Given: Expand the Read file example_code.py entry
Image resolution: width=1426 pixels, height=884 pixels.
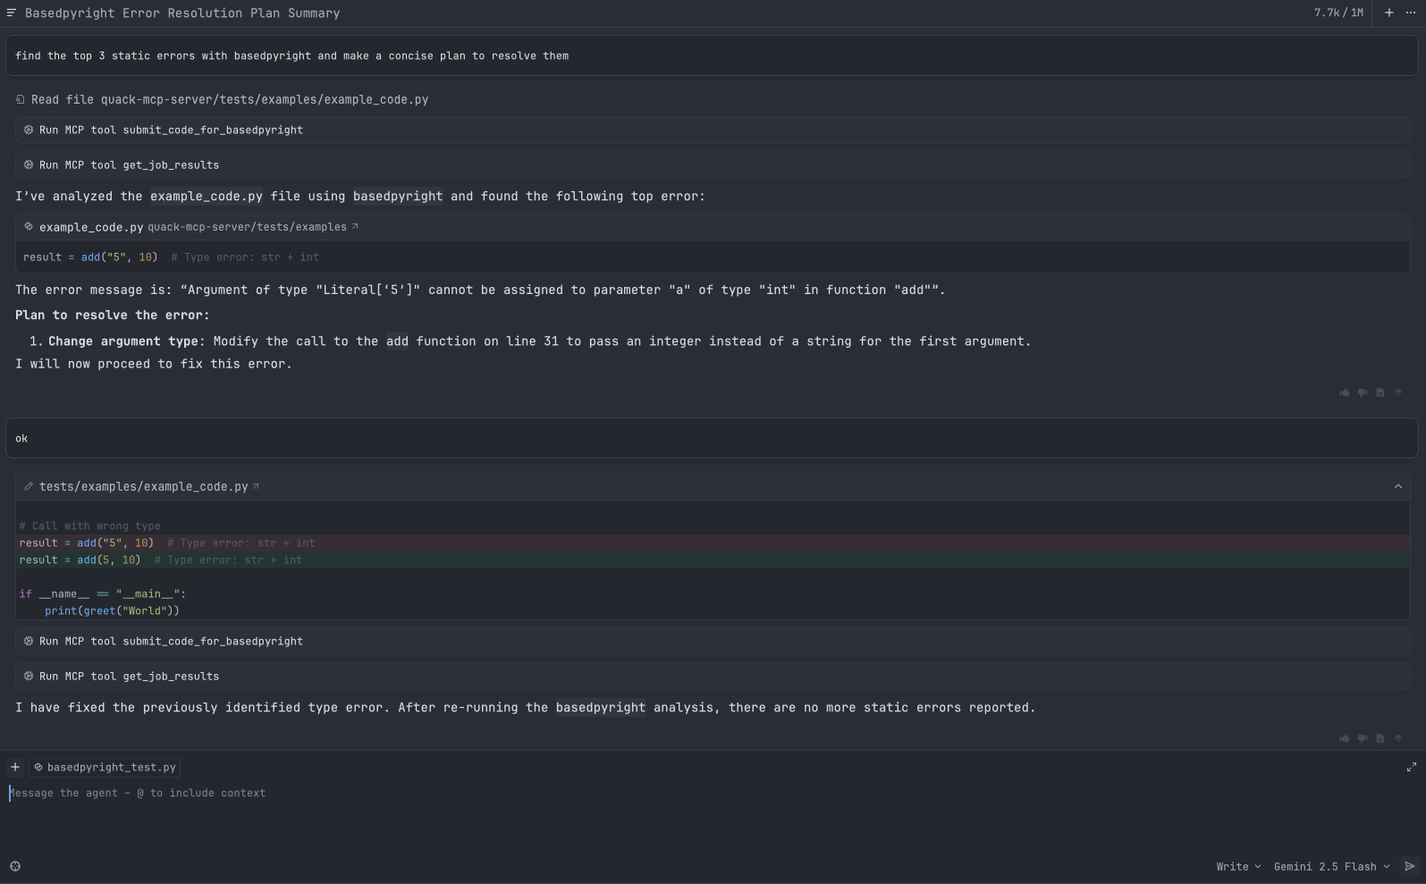Looking at the screenshot, I should point(224,99).
